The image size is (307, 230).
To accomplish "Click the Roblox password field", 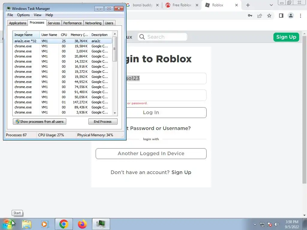I will (x=166, y=95).
